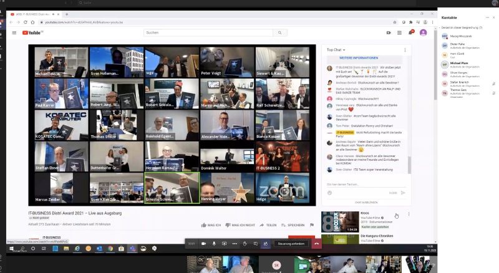The width and height of the screenshot is (499, 273).
Task: Click the YouTube search field
Action: point(208,32)
